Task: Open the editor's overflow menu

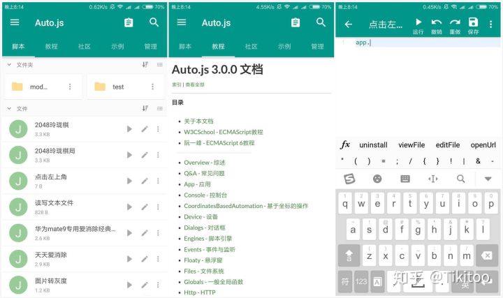Action: click(491, 24)
